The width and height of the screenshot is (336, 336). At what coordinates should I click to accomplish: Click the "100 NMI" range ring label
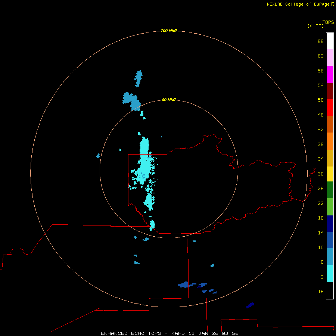[169, 31]
